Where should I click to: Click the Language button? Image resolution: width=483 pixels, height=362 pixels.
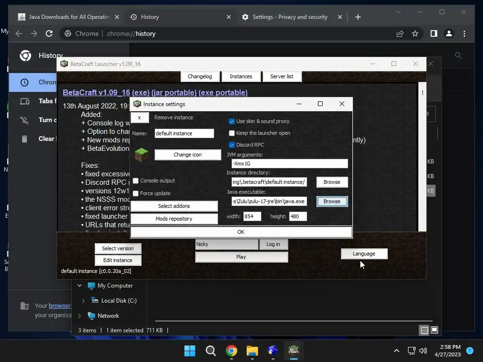364,254
